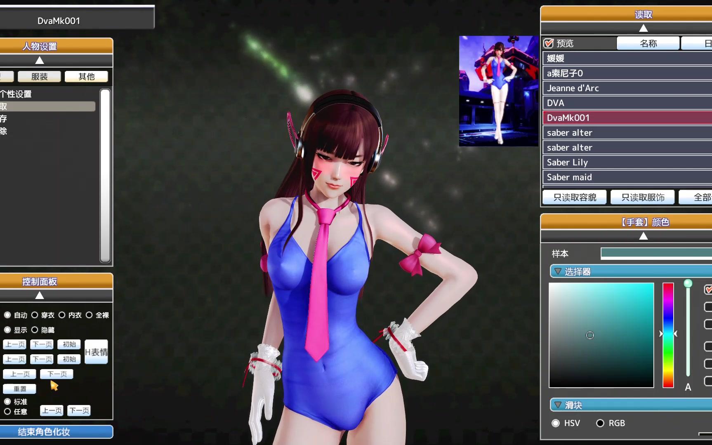Click the alpha slider knob above A
This screenshot has width=712, height=445.
(688, 283)
